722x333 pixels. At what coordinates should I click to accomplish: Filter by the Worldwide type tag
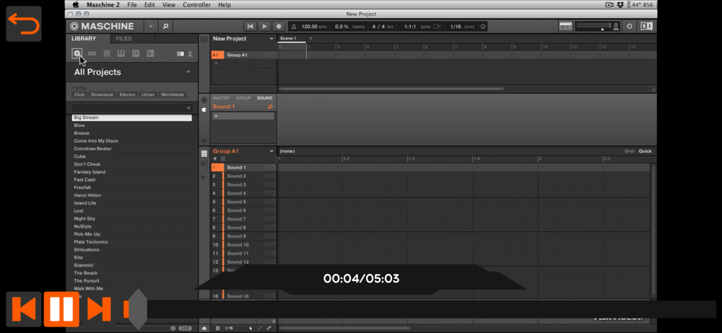click(173, 94)
